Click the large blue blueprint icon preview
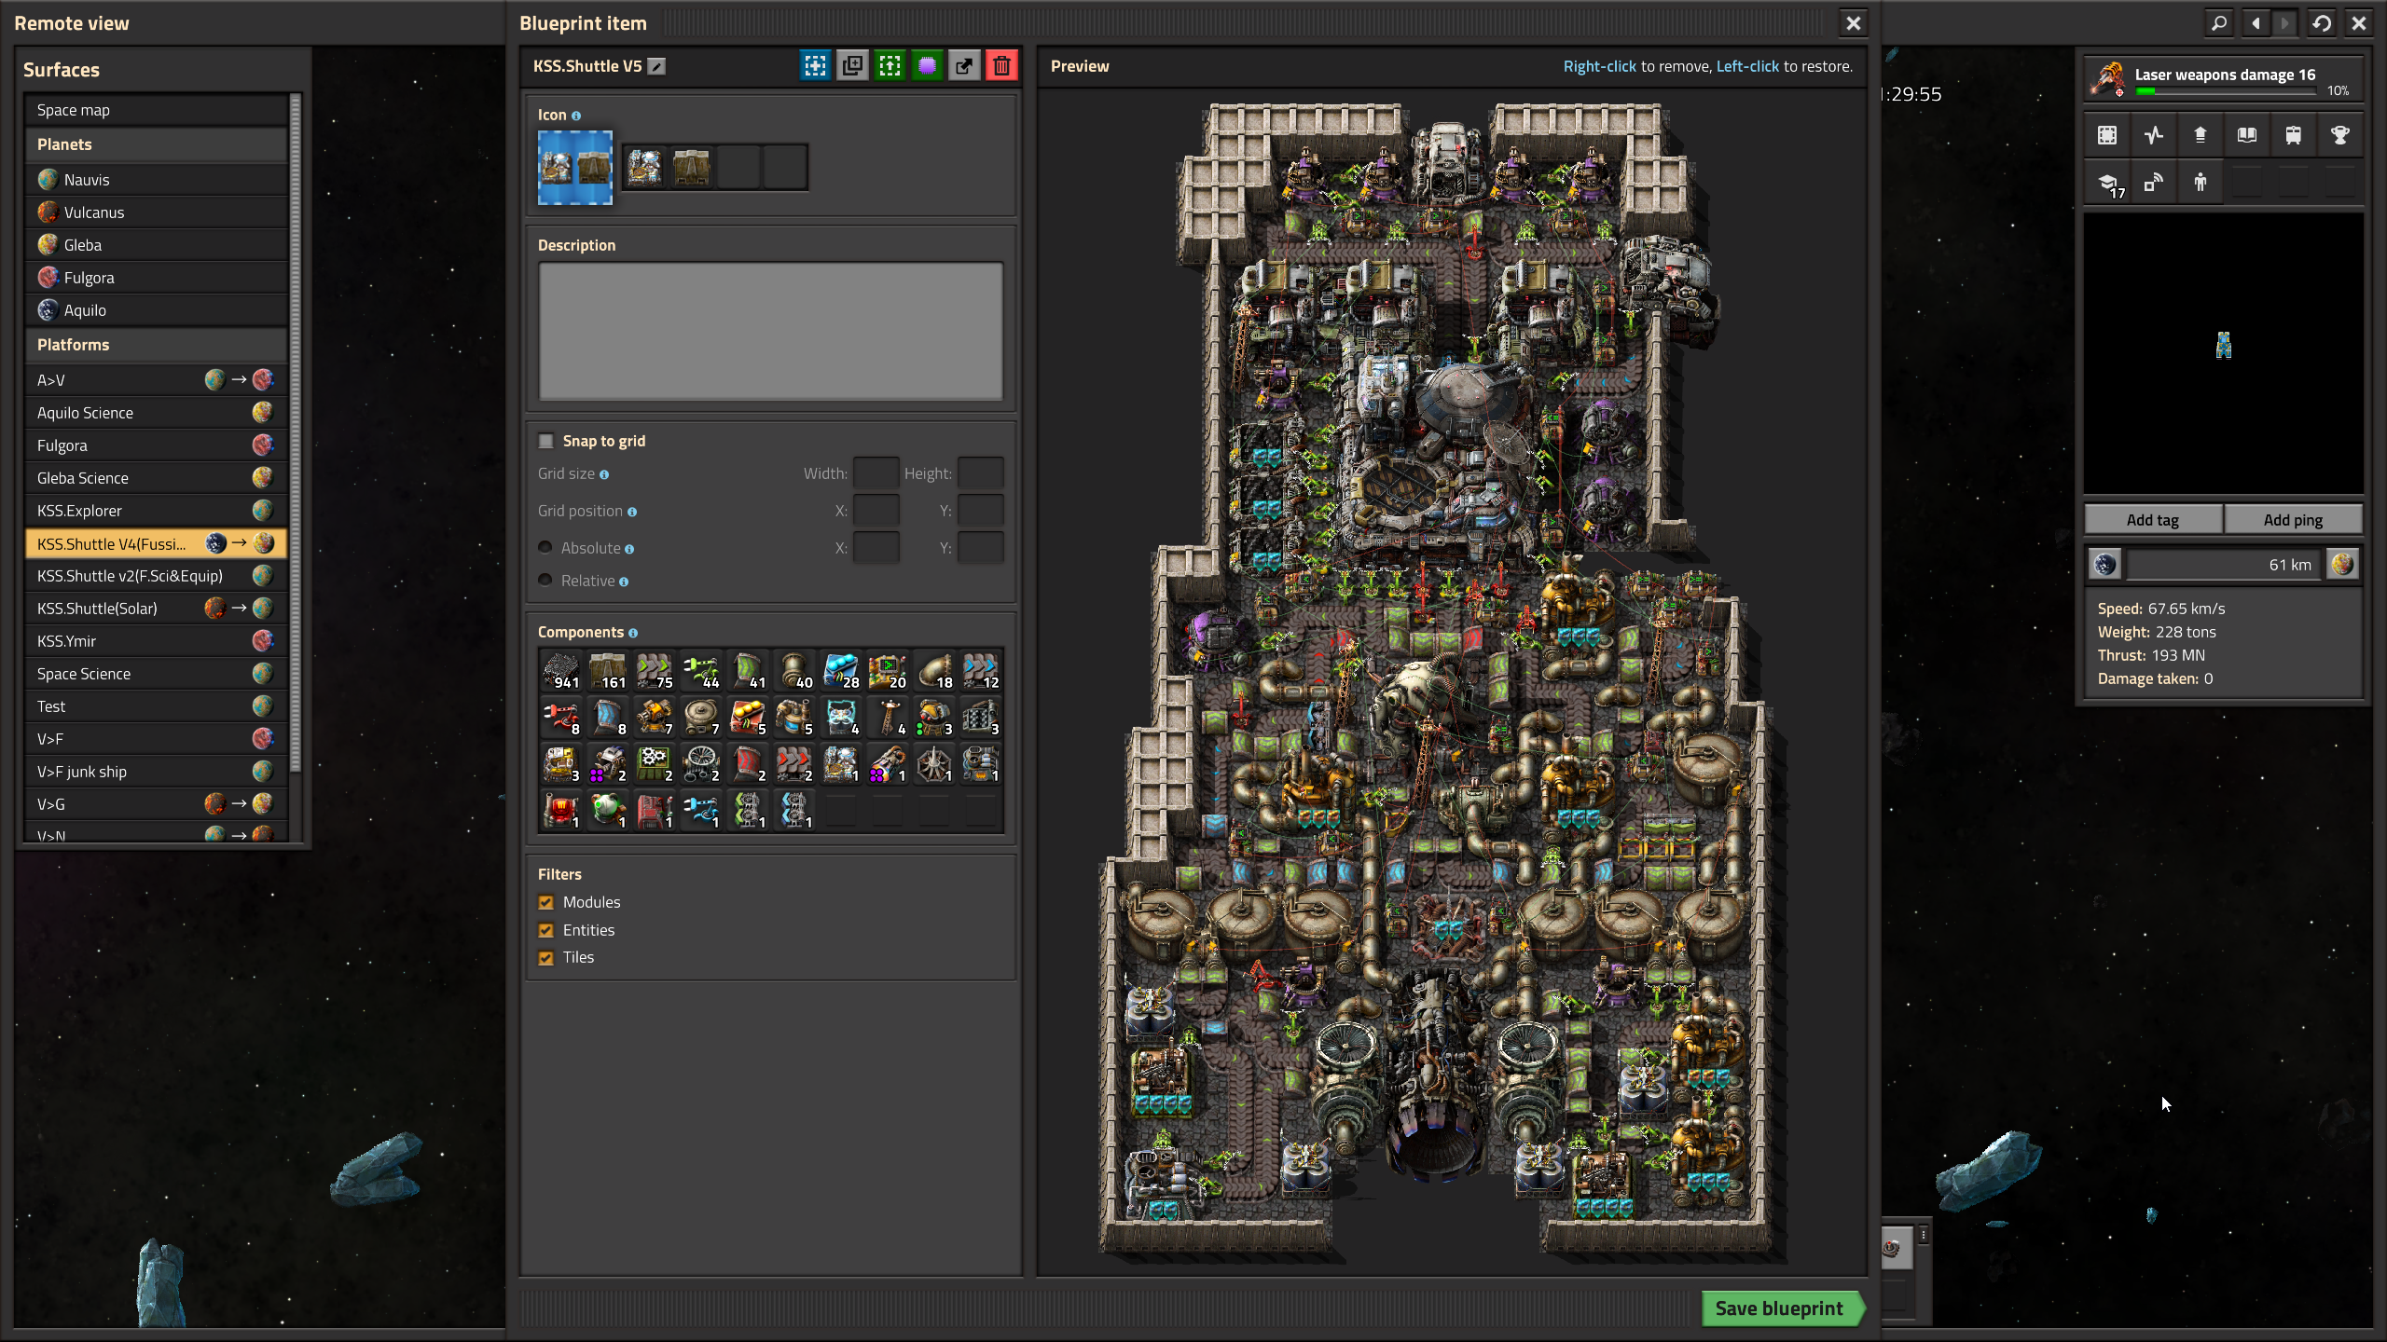This screenshot has width=2387, height=1342. pyautogui.click(x=575, y=168)
